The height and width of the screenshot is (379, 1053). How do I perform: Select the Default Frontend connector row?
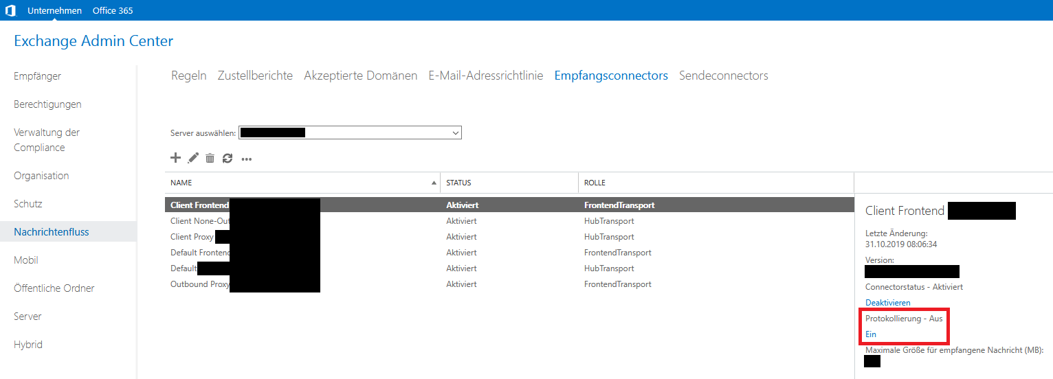(x=199, y=253)
